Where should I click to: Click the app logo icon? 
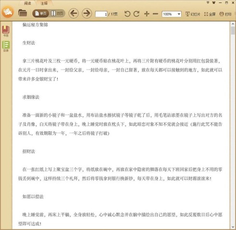(x=8, y=11)
